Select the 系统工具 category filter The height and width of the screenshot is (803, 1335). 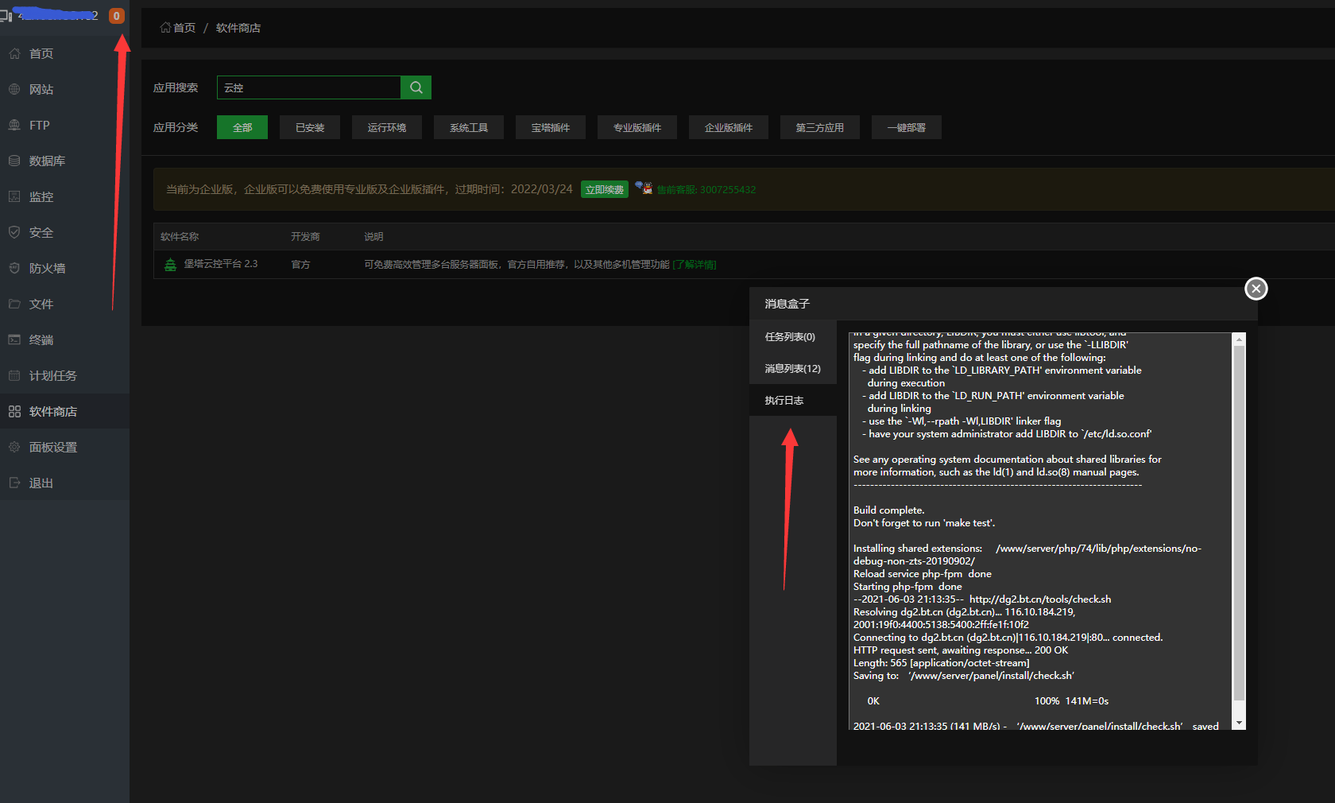pyautogui.click(x=469, y=127)
